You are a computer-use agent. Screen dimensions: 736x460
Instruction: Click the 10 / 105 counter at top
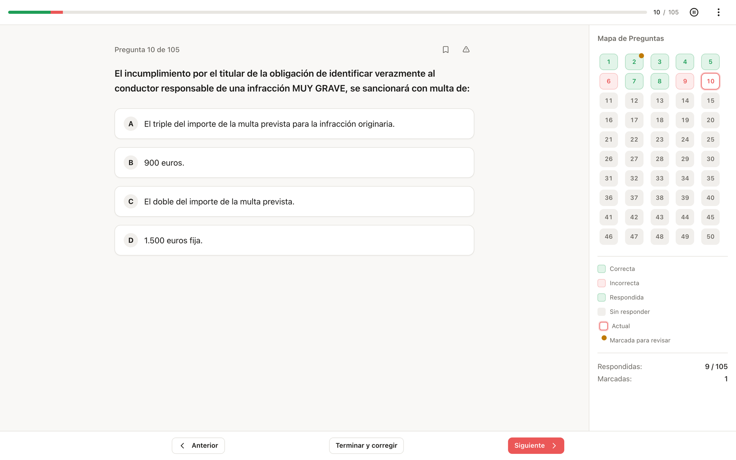point(666,12)
